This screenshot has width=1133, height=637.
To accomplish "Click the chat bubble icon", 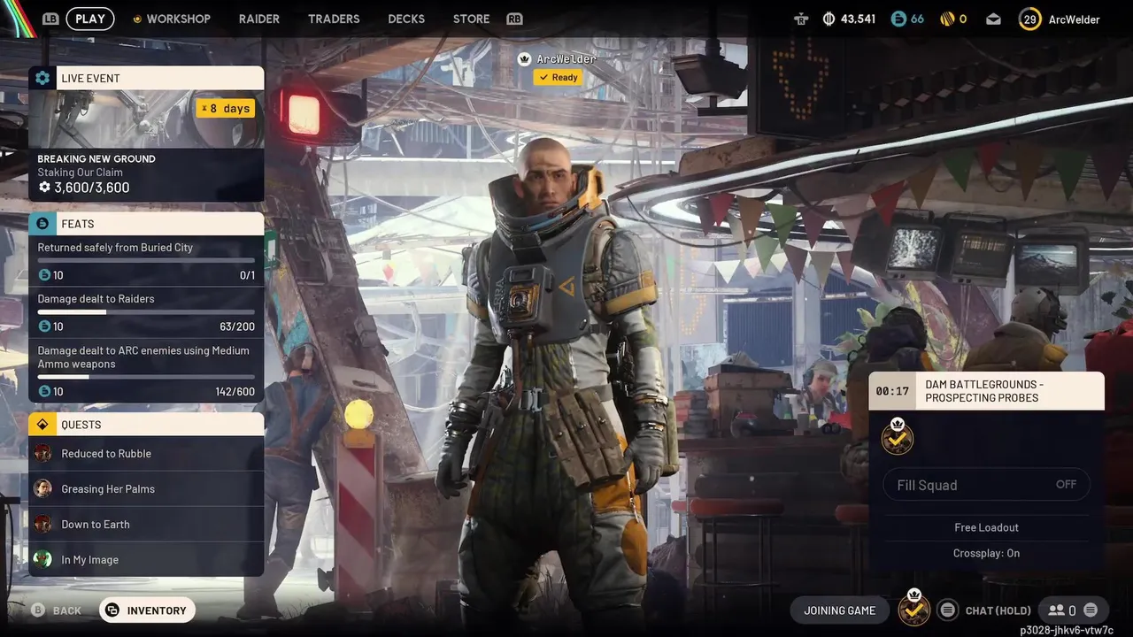I will tap(948, 610).
